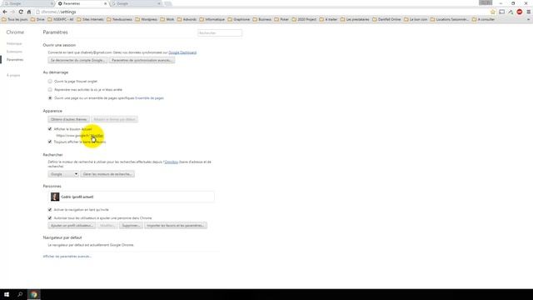
Task: Click 'Gérer les moteurs de recherche' button
Action: click(x=107, y=174)
